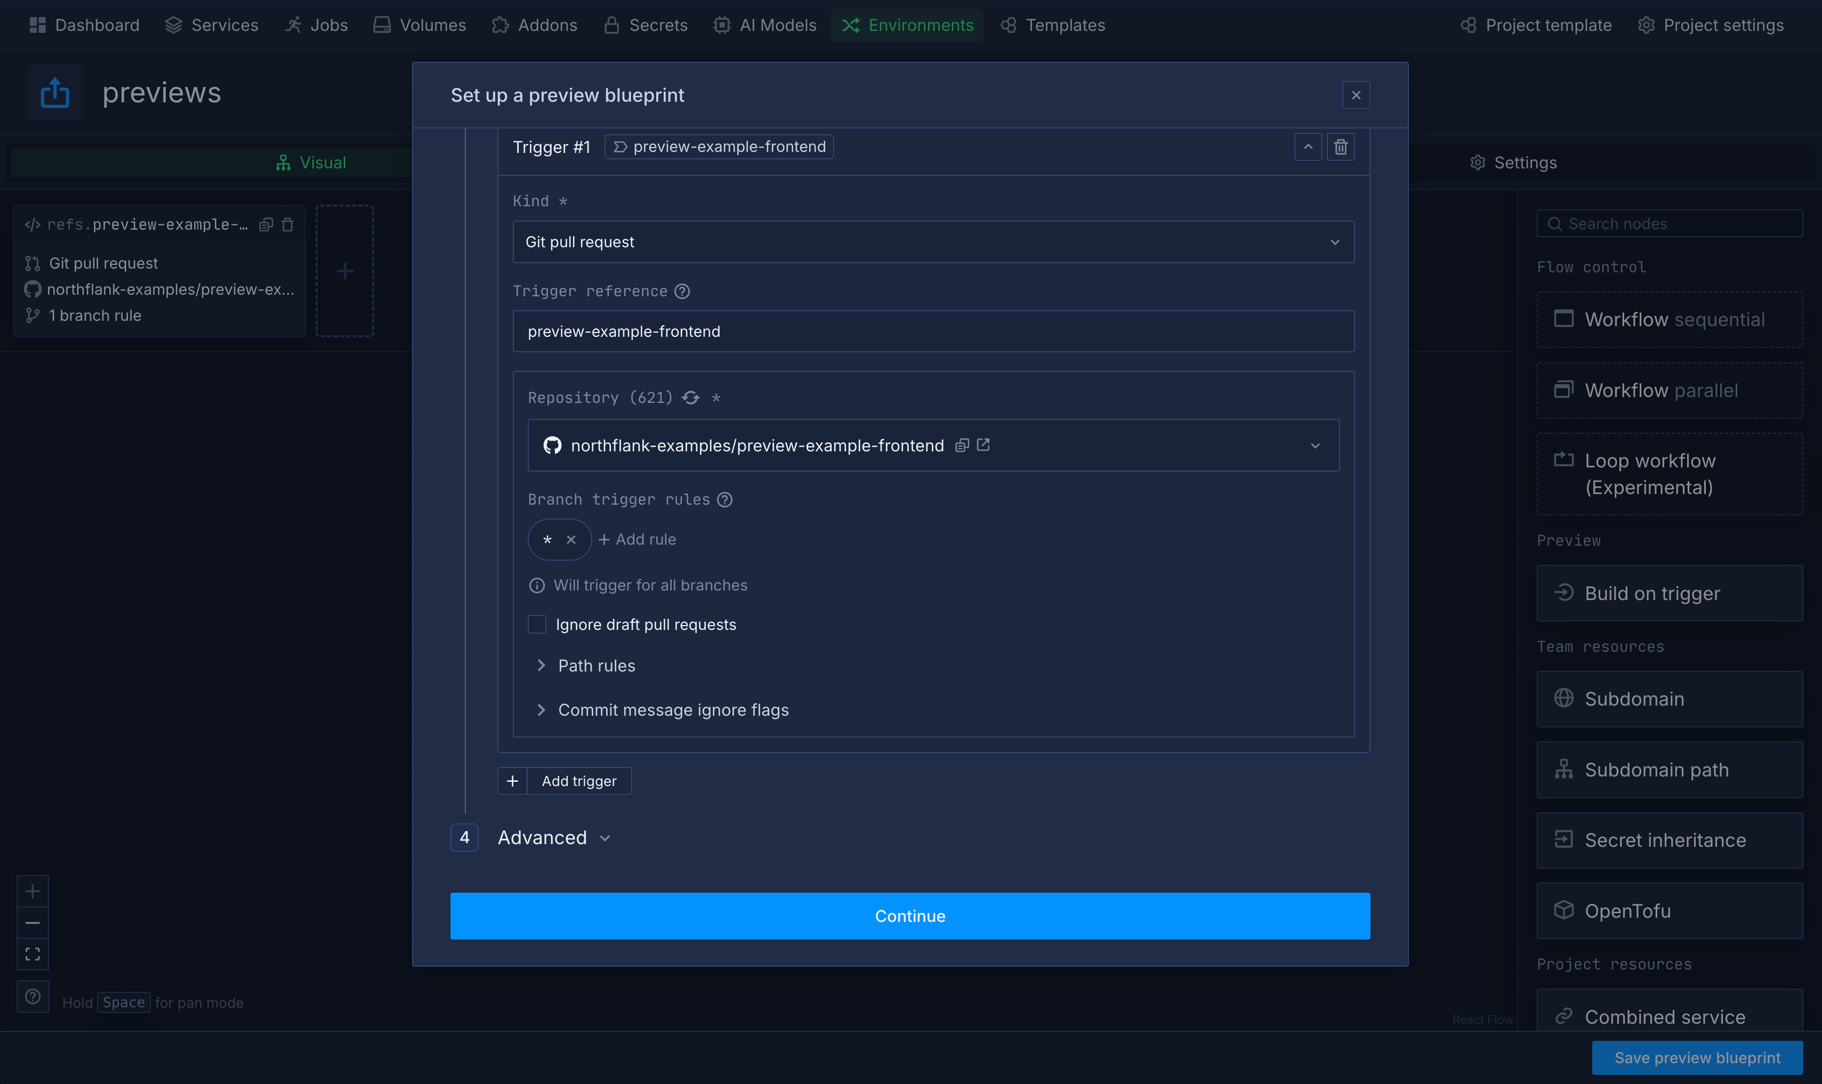Delete Trigger #1 using the trash icon

[x=1340, y=147]
